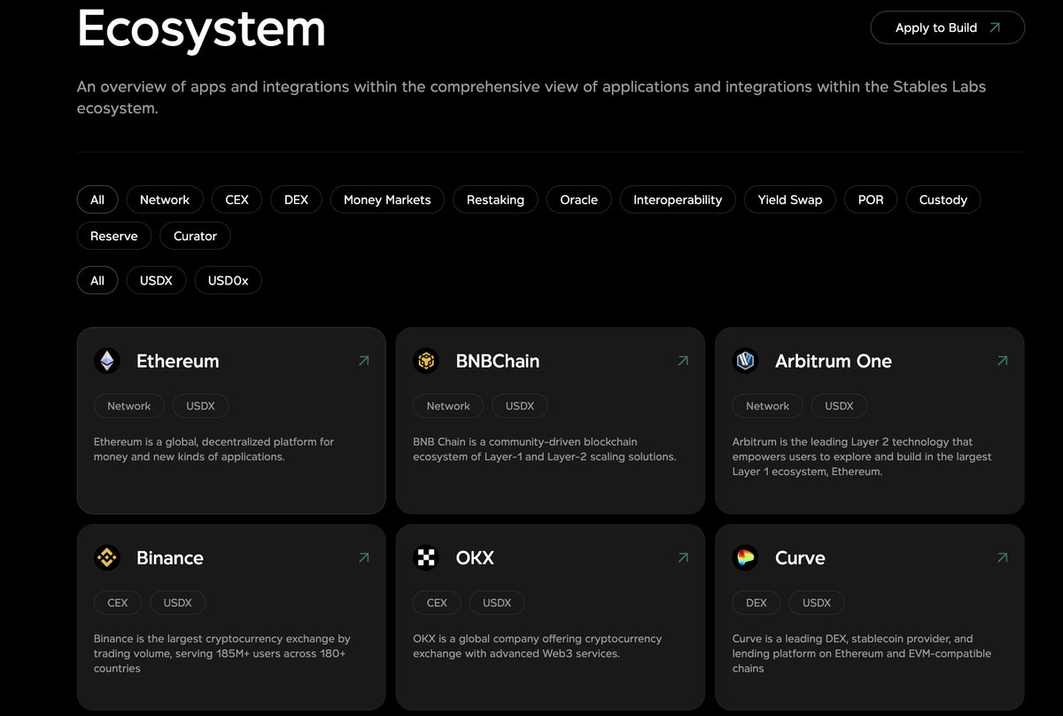Click DEX tag on Curve card
The width and height of the screenshot is (1063, 716).
[757, 603]
